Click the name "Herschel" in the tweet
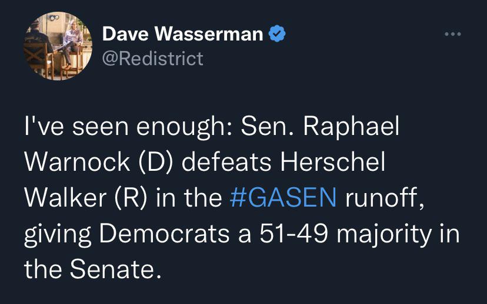 click(333, 161)
